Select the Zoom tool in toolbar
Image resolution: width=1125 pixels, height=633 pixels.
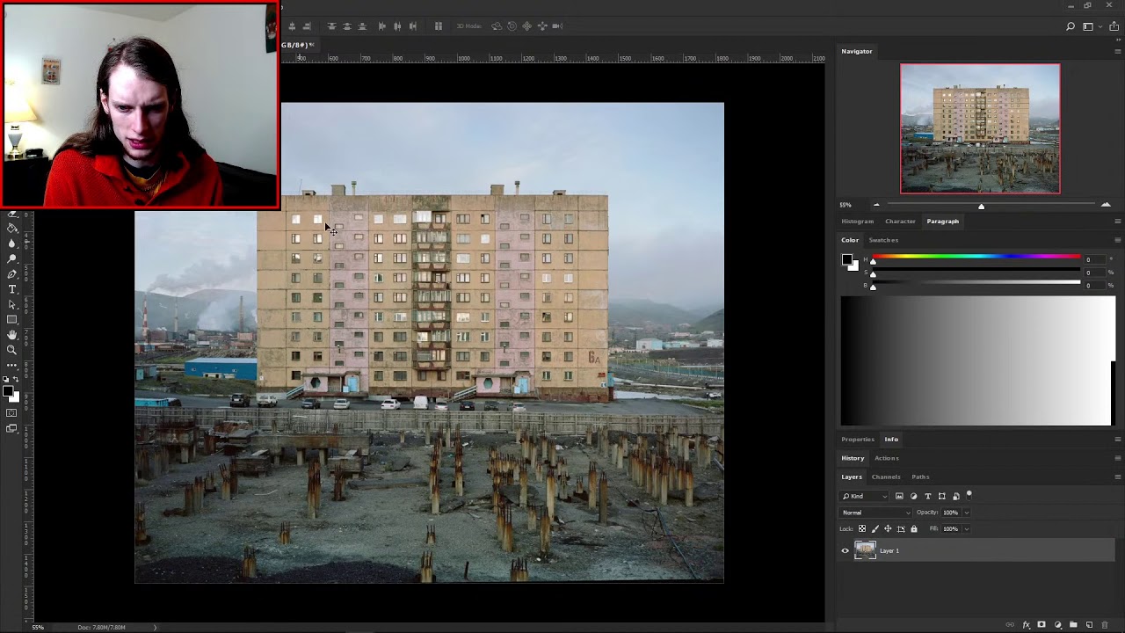click(12, 350)
